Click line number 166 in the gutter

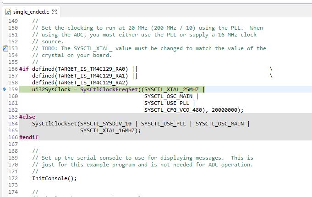[13, 137]
